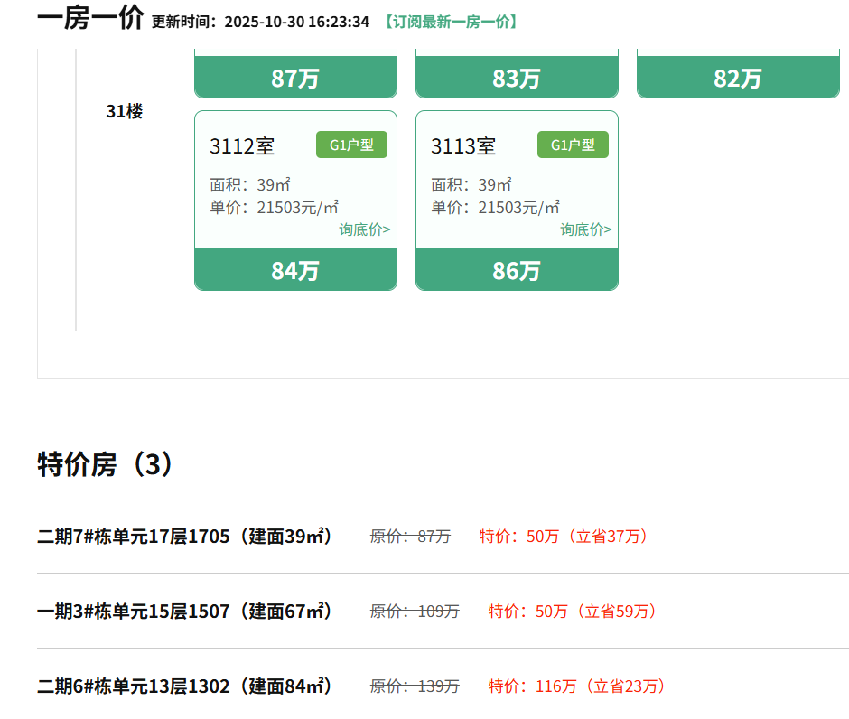Open the 一期3#栋 1507 special listing
The image size is (849, 719).
184,611
